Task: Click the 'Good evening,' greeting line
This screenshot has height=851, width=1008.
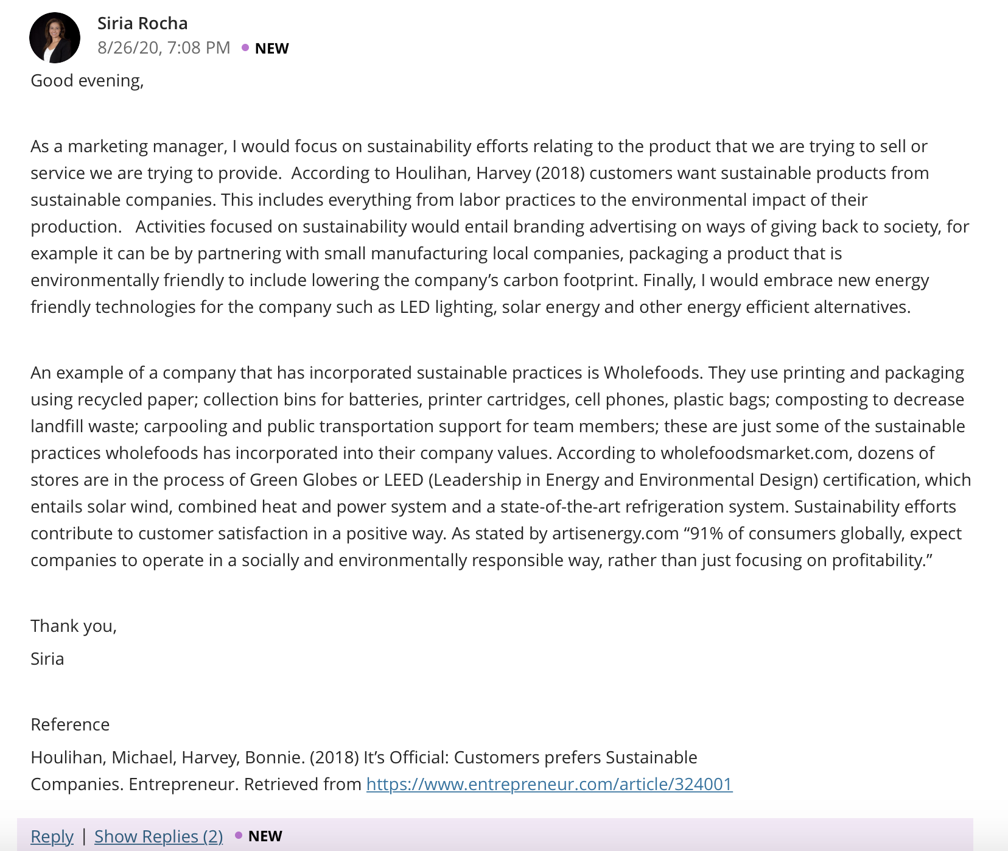Action: pos(87,80)
